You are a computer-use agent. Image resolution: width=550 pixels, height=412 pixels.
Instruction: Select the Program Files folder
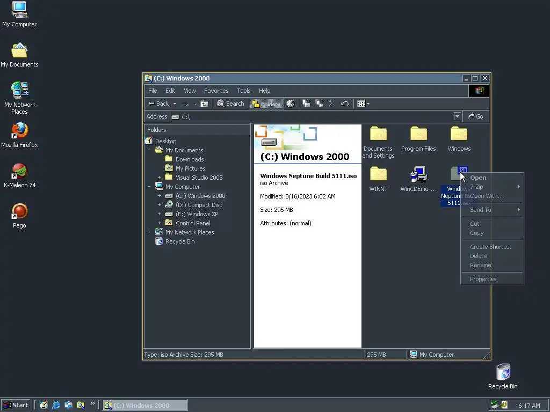tap(418, 139)
